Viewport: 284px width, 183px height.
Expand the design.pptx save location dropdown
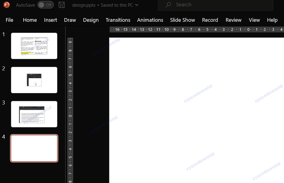pyautogui.click(x=137, y=5)
